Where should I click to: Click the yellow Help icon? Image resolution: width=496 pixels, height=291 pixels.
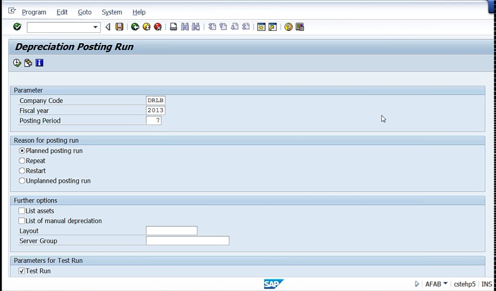click(x=288, y=27)
